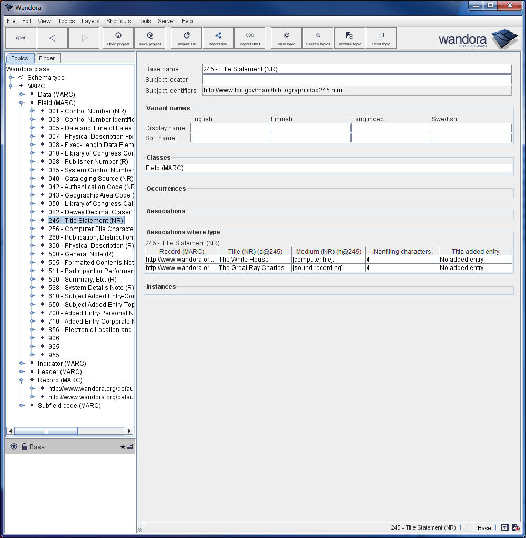Select the Import OBO icon

249,38
